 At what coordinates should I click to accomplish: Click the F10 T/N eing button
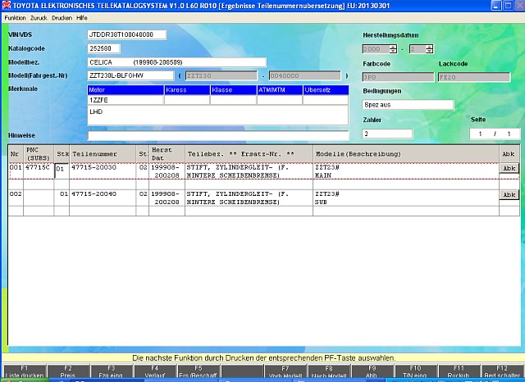point(416,371)
